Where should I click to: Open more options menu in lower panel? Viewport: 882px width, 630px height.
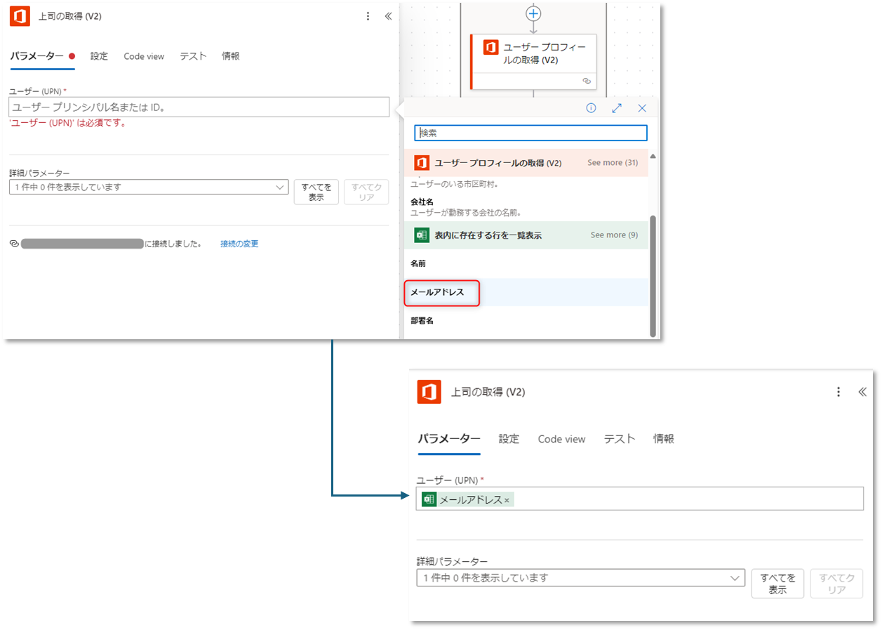[838, 392]
